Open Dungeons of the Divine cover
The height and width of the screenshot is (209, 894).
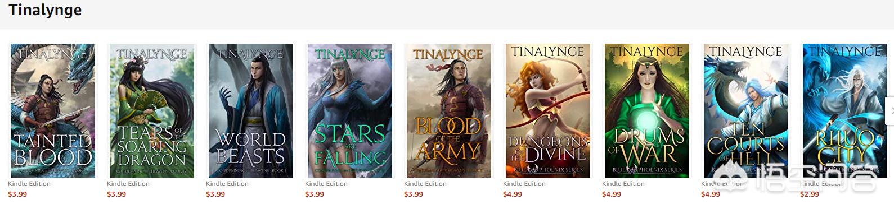[x=548, y=111]
